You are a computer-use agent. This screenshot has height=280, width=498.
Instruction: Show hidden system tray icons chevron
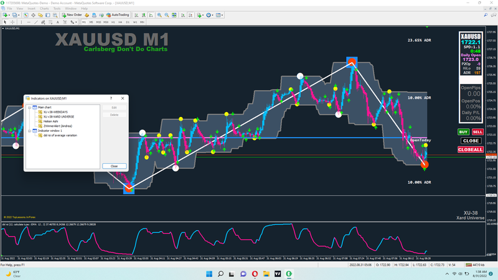[447, 274]
